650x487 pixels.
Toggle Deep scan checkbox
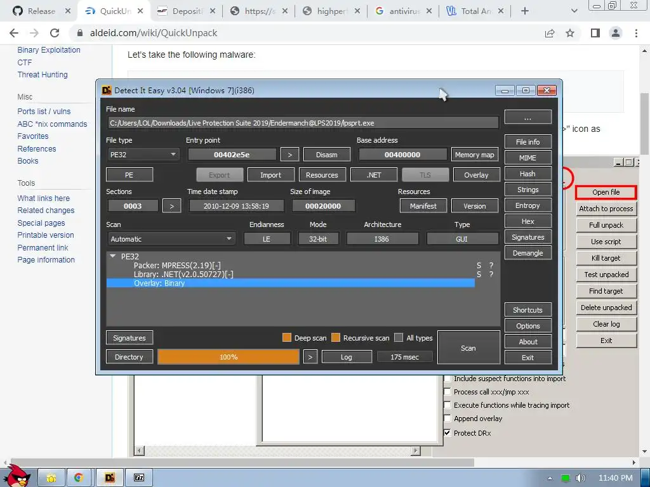[286, 337]
